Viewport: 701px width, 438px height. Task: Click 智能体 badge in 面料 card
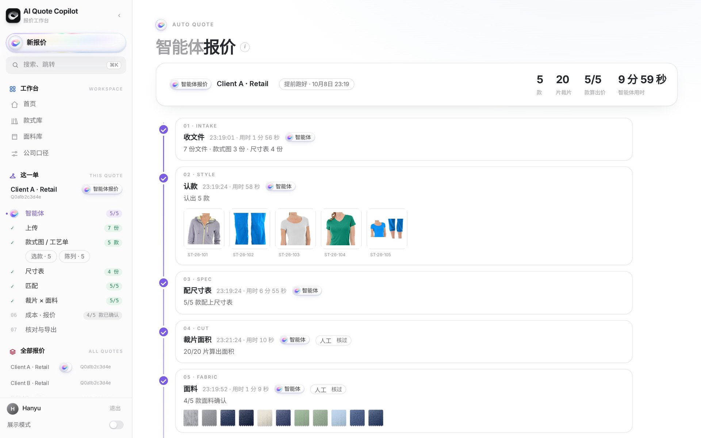click(x=290, y=389)
